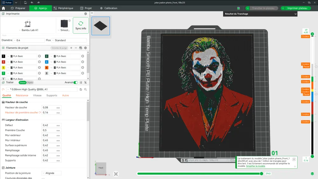The width and height of the screenshot is (318, 179).
Task: Open the nozzle Diamètre 0.4 dropdown
Action: (x=29, y=40)
